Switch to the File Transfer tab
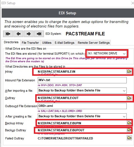The image size is (134, 147). 30,43
